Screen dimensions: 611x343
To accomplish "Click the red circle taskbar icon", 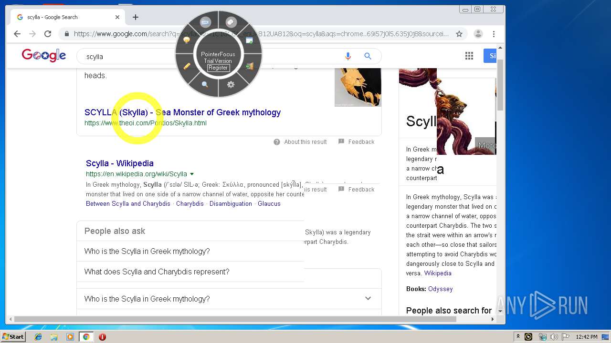I will [102, 337].
